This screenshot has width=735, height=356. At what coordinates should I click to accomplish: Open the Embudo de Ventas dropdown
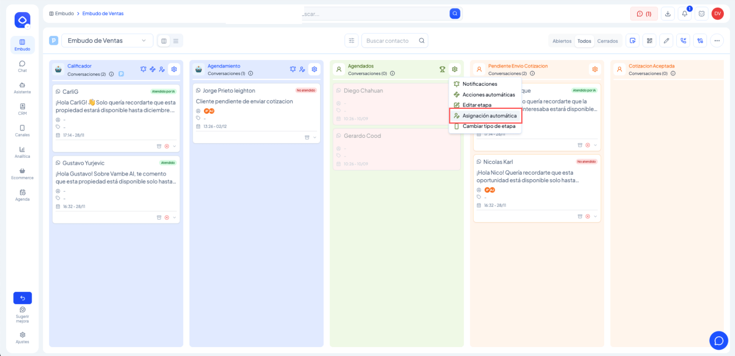[x=107, y=41]
